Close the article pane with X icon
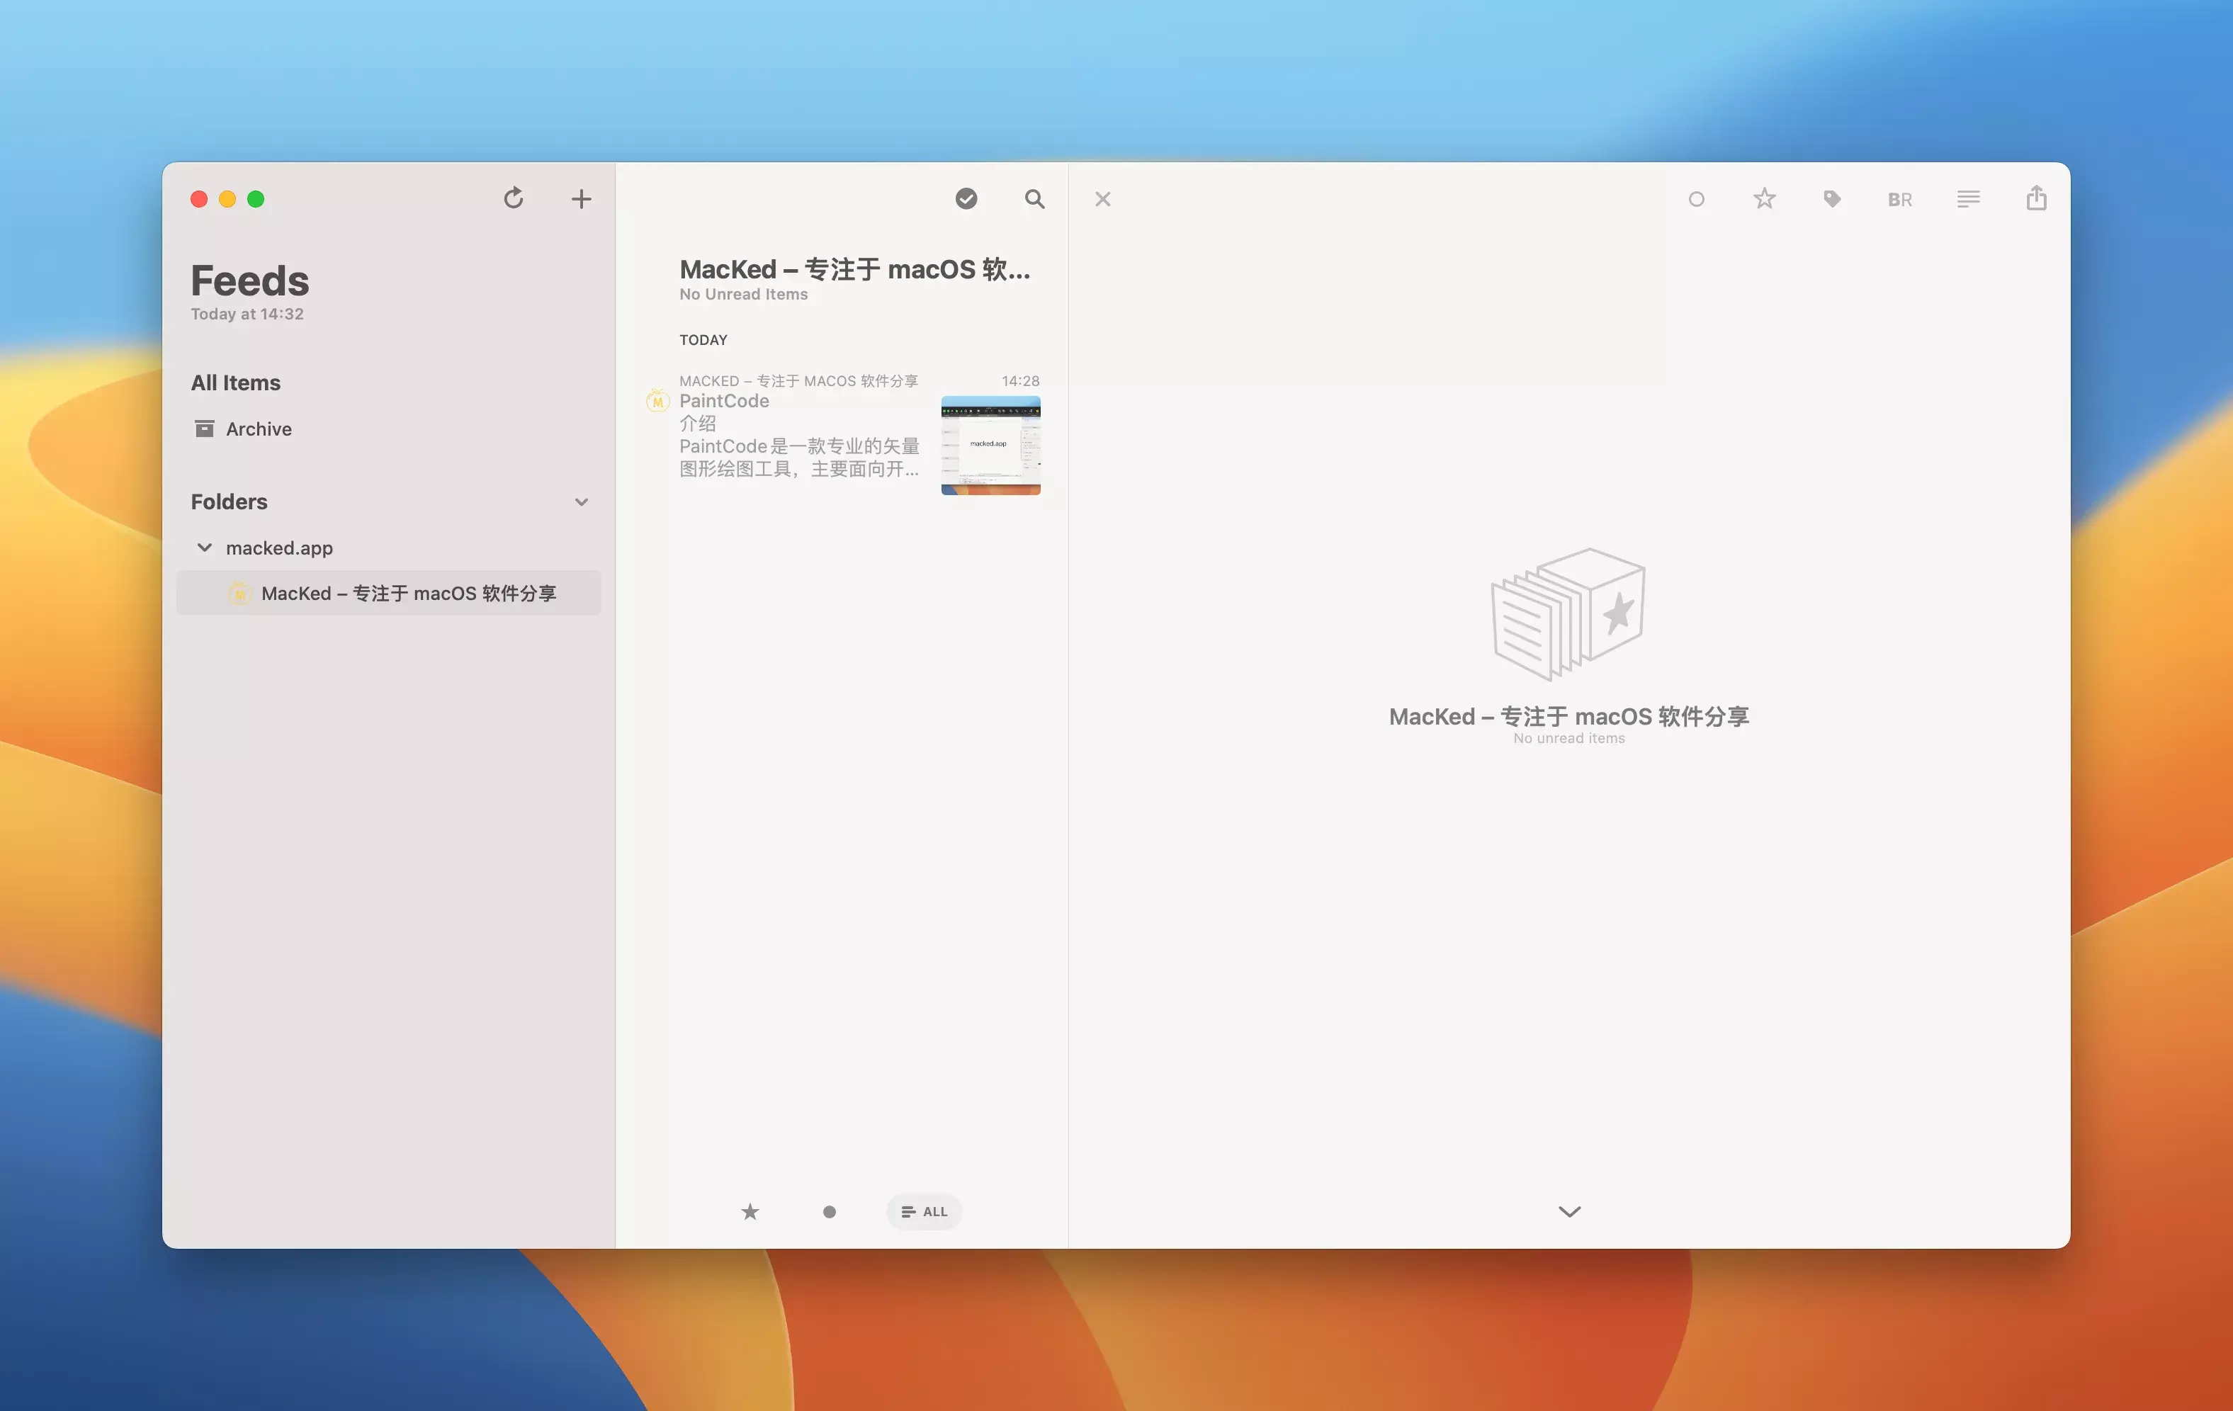Screen dimensions: 2233x1411 [x=1102, y=198]
